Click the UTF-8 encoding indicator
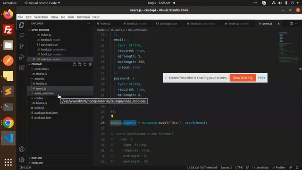The image size is (302, 170). click(x=239, y=168)
